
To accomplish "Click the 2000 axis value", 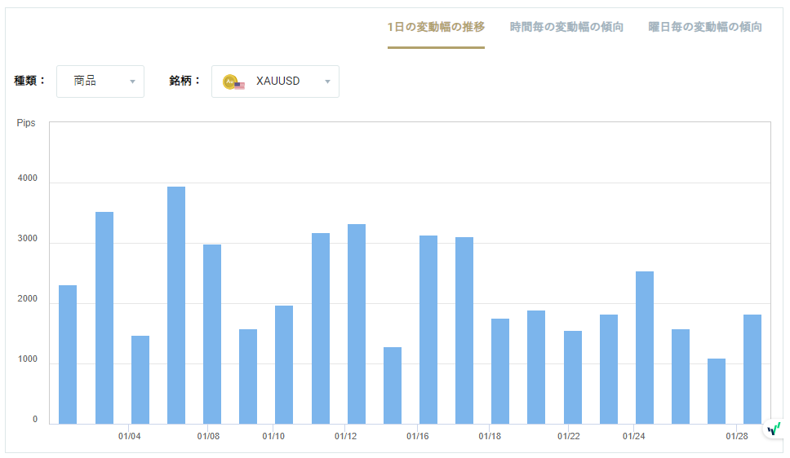I will (x=28, y=299).
